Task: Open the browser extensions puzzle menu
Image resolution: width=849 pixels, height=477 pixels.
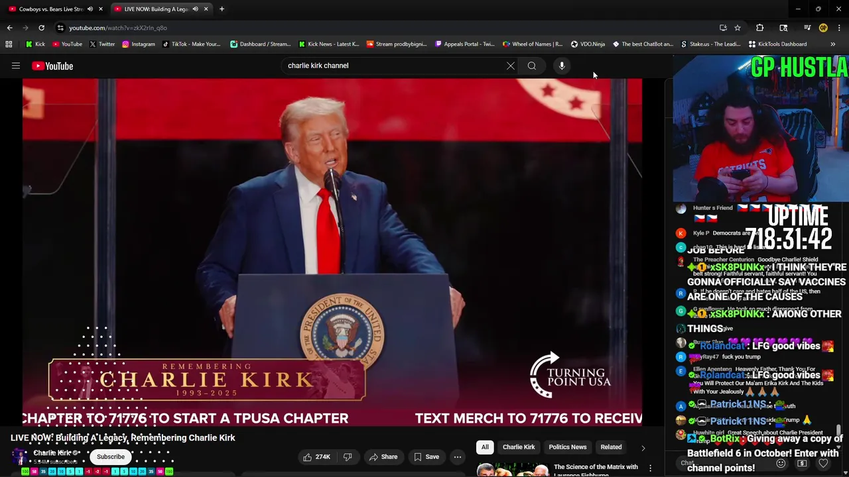Action: coord(760,28)
